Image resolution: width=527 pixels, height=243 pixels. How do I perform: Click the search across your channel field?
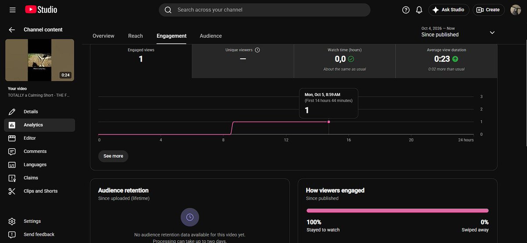click(264, 10)
